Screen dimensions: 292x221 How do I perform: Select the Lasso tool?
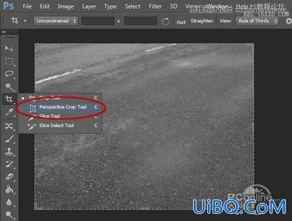coord(9,74)
